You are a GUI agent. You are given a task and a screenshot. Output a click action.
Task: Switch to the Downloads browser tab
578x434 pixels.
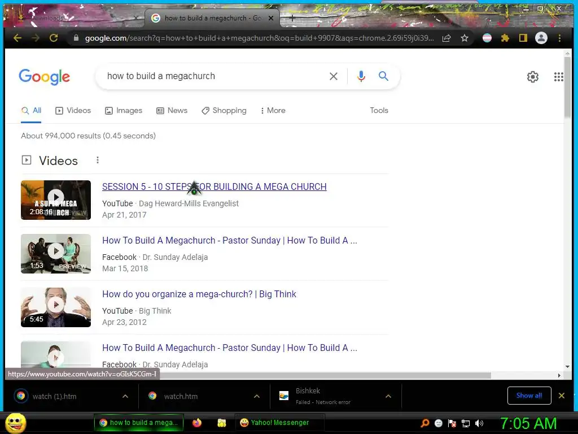click(x=76, y=18)
